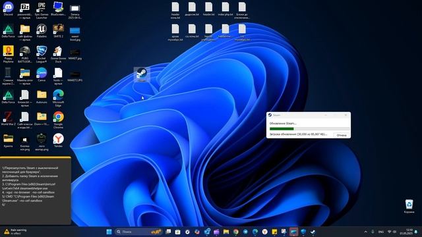Select the World War Z shortcut
The image size is (422, 237).
[x=9, y=118]
